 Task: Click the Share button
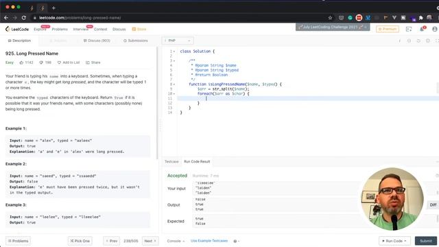[93, 62]
